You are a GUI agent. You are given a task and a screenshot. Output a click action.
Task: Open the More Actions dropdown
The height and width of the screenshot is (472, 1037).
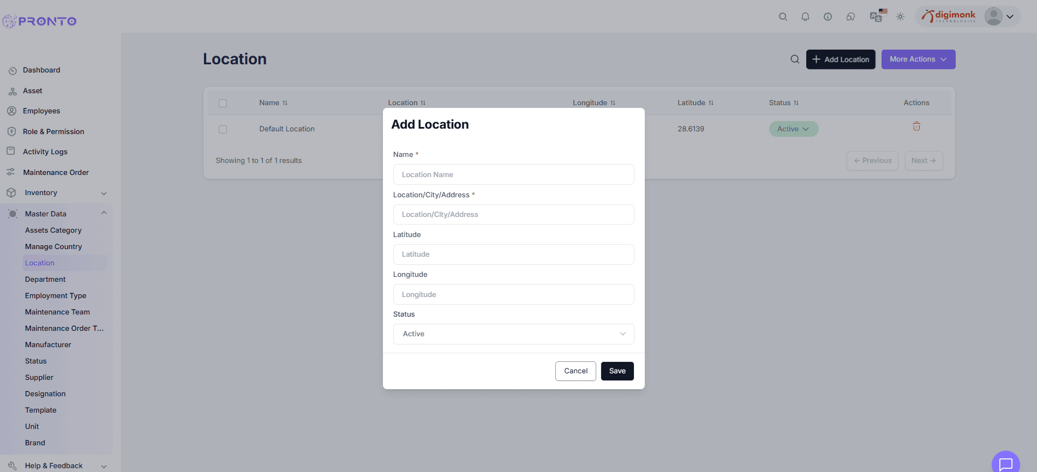click(918, 59)
